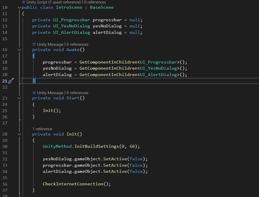This screenshot has width=259, height=197.
Task: Click the BaseScene base class name
Action: click(x=102, y=7)
